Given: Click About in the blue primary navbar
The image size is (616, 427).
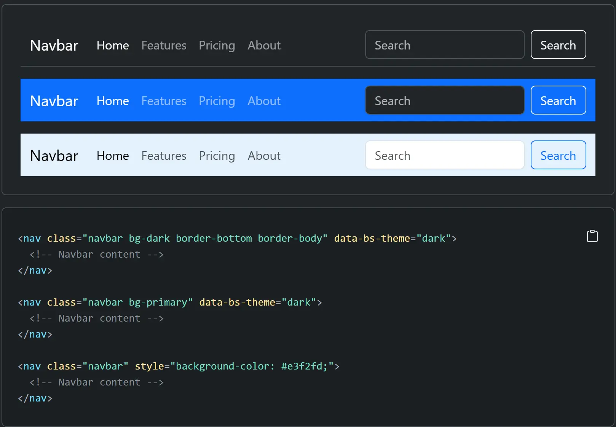Looking at the screenshot, I should click(264, 101).
